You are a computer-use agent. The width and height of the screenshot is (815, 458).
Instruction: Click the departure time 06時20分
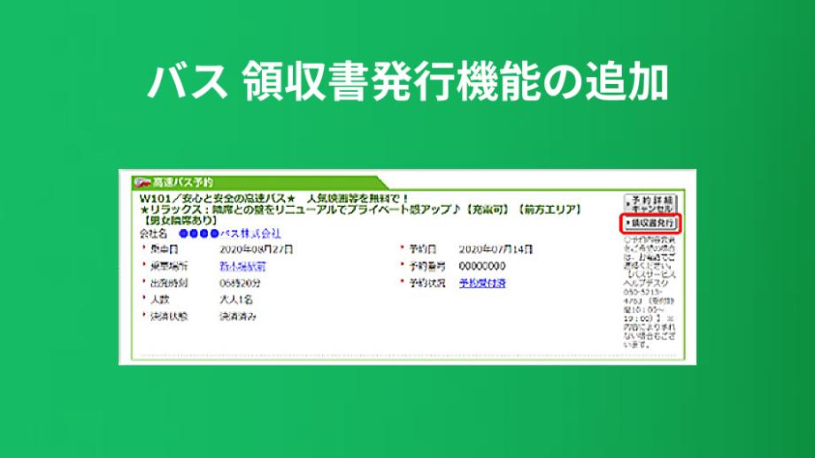click(x=241, y=283)
